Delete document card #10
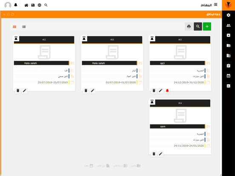 (86, 91)
